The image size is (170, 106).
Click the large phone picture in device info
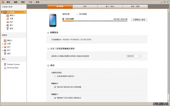53,20
